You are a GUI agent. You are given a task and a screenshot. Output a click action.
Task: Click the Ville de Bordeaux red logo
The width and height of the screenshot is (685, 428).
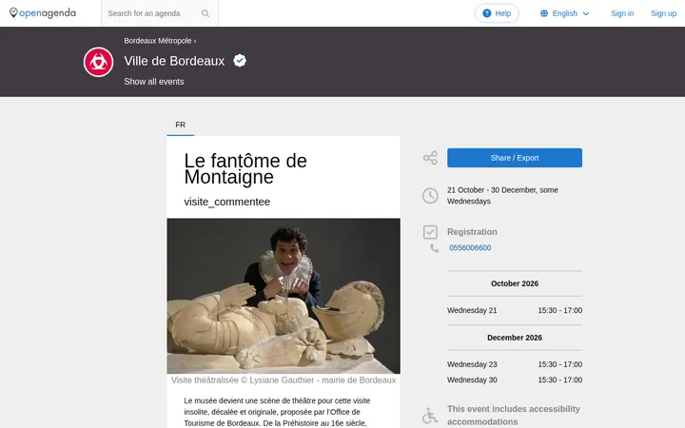98,62
